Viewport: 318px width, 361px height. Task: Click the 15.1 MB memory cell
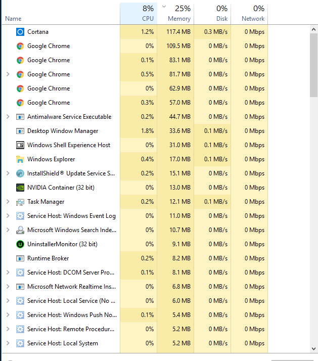[175, 173]
